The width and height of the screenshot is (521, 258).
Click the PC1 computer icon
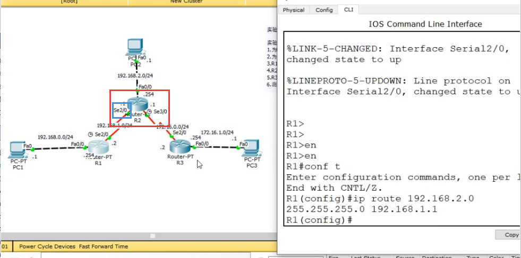(x=18, y=149)
